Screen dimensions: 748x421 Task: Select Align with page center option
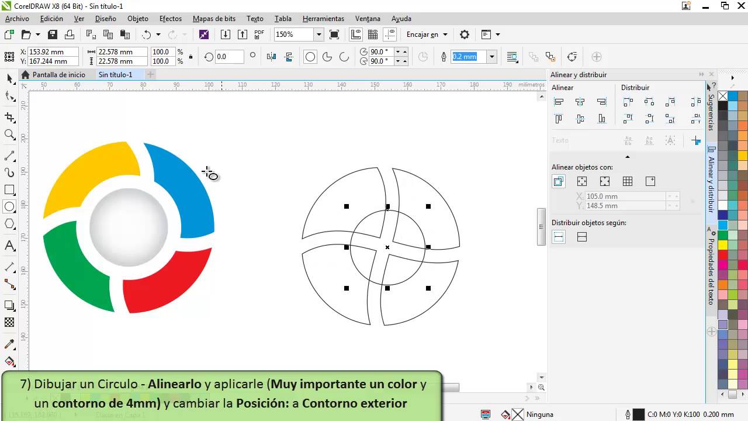point(605,181)
